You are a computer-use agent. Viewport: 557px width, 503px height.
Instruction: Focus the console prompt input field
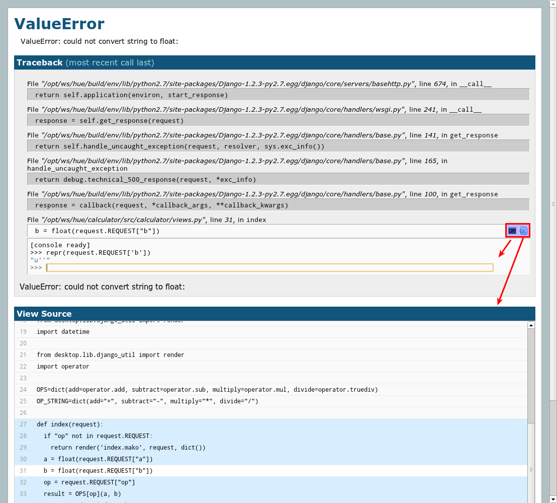coord(269,267)
